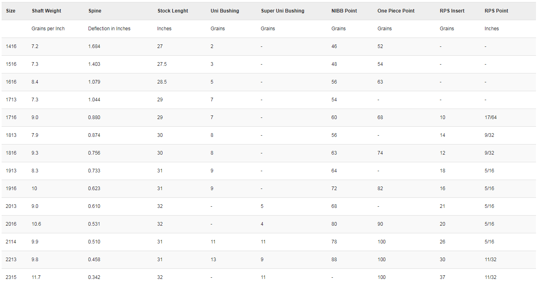Click NIBB Point value 88

click(x=334, y=260)
